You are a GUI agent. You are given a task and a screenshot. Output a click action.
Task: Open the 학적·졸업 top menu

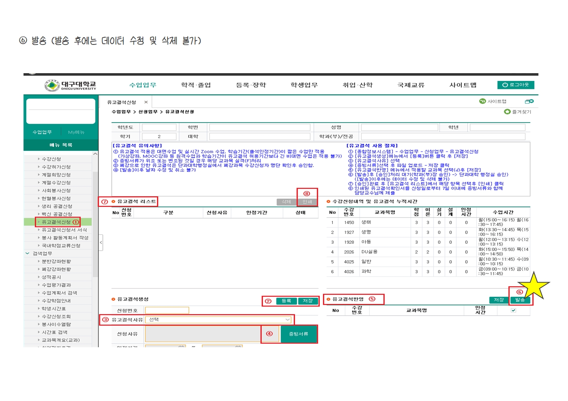click(x=196, y=85)
